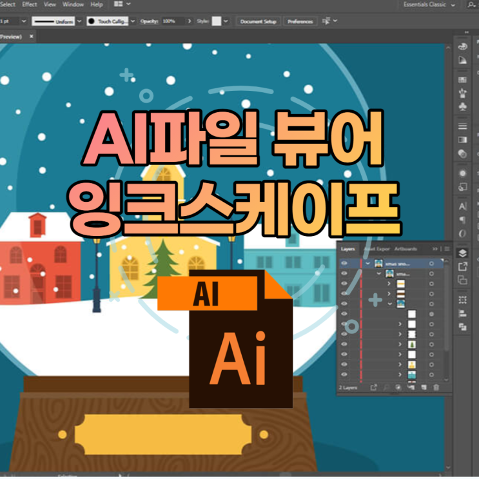This screenshot has height=479, width=479.
Task: Open the Arrange Documents dropdown
Action: (122, 4)
